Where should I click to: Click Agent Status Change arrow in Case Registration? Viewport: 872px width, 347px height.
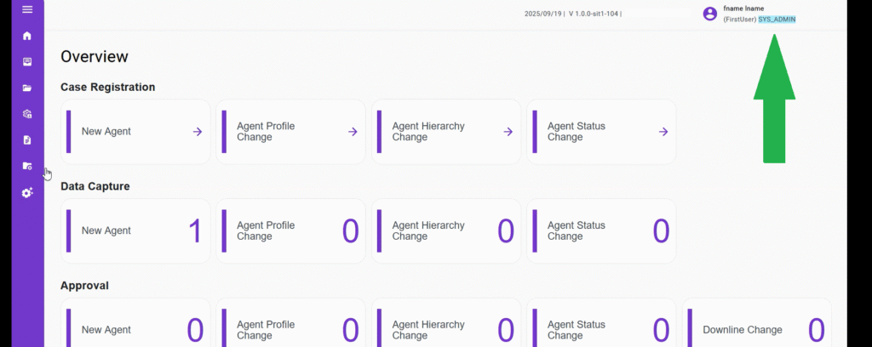pos(663,132)
